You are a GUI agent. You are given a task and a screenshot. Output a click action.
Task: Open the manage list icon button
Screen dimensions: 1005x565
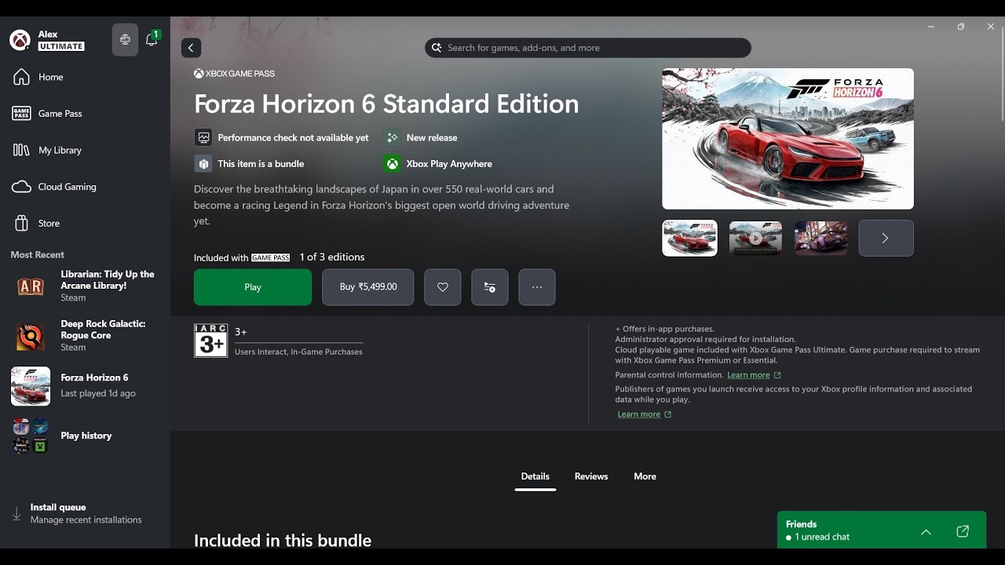tap(490, 287)
